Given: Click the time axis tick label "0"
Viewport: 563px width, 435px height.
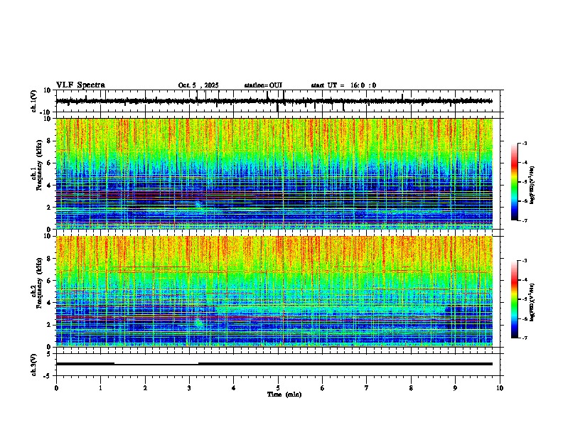Looking at the screenshot, I should [x=56, y=388].
